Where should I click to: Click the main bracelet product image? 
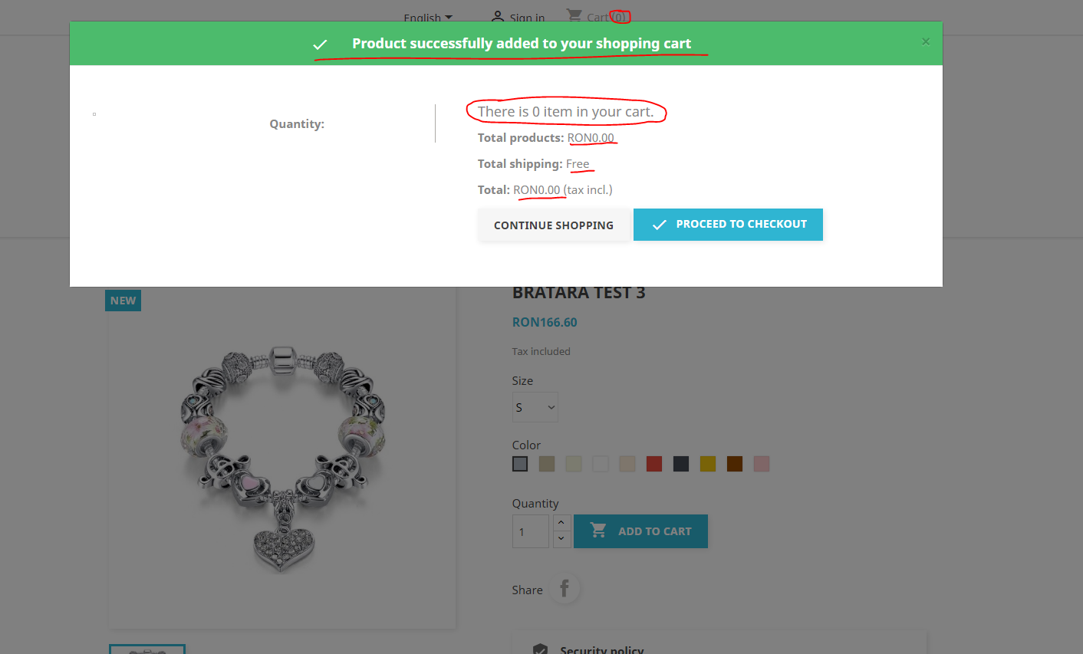pyautogui.click(x=282, y=458)
